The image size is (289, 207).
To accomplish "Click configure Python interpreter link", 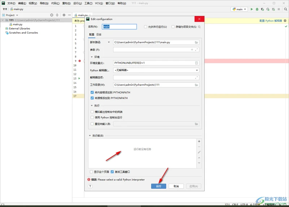I will pyautogui.click(x=271, y=21).
